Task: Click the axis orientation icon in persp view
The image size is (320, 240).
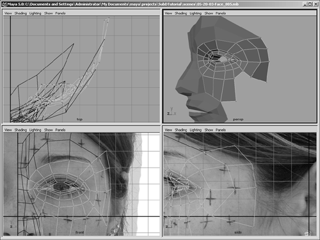Action: pyautogui.click(x=172, y=111)
